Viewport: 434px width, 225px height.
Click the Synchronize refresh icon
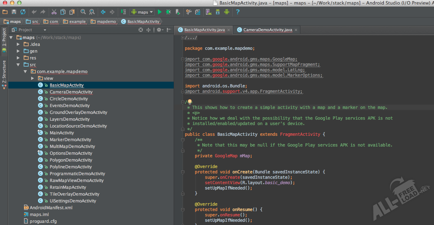[x=23, y=12]
